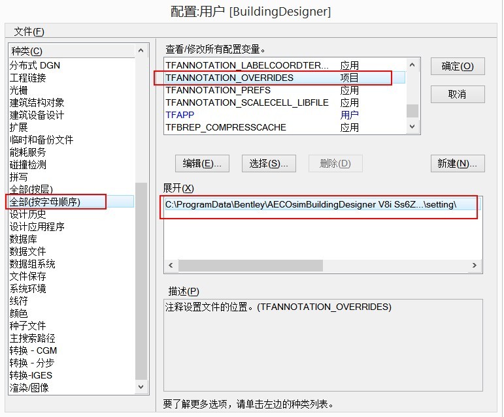Select category 颜色
504x417 pixels.
point(71,313)
